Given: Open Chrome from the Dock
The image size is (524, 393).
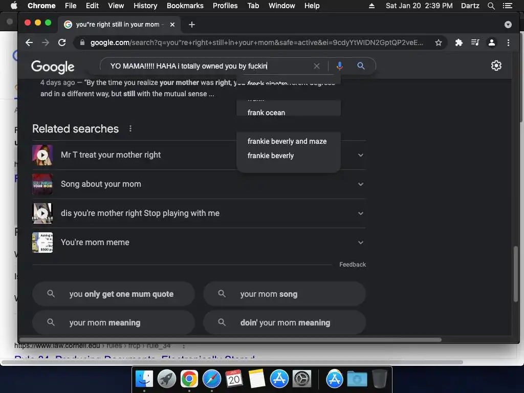Looking at the screenshot, I should 189,379.
